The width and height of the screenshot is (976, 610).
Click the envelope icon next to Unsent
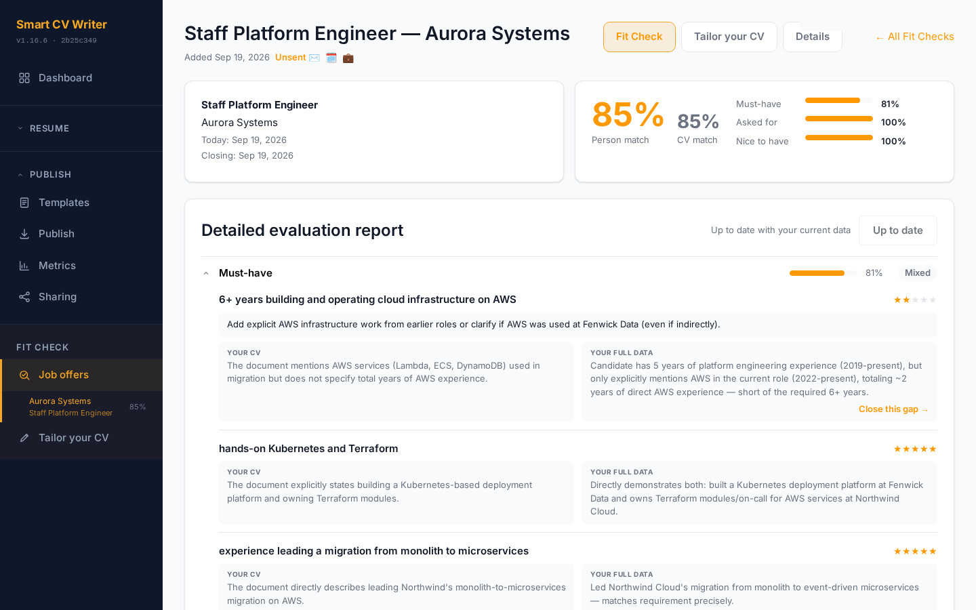tap(314, 58)
